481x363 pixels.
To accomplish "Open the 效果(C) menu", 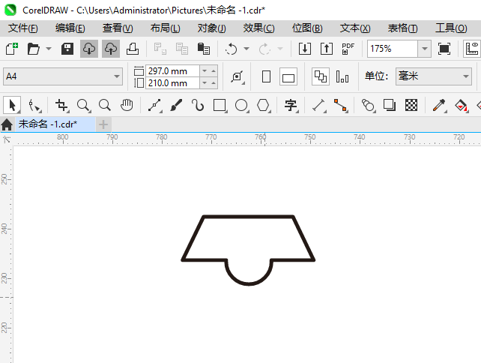I will point(259,28).
